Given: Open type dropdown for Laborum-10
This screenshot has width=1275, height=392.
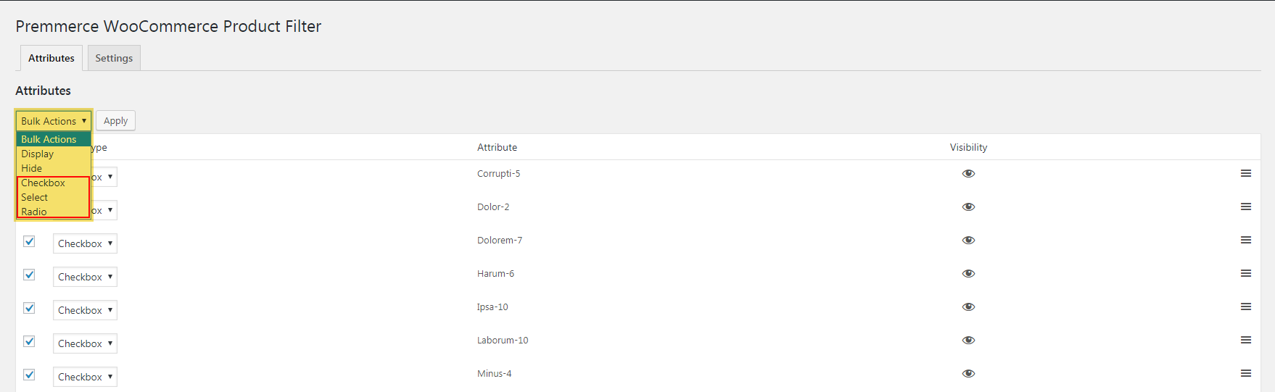Looking at the screenshot, I should (x=85, y=343).
